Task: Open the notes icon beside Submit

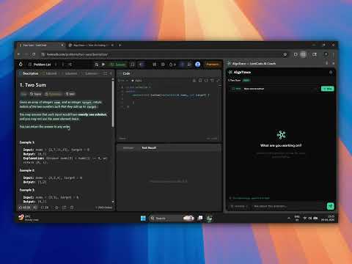Action: click(132, 65)
